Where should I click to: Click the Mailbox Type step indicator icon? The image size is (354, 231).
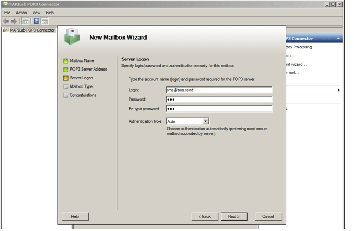[x=66, y=86]
